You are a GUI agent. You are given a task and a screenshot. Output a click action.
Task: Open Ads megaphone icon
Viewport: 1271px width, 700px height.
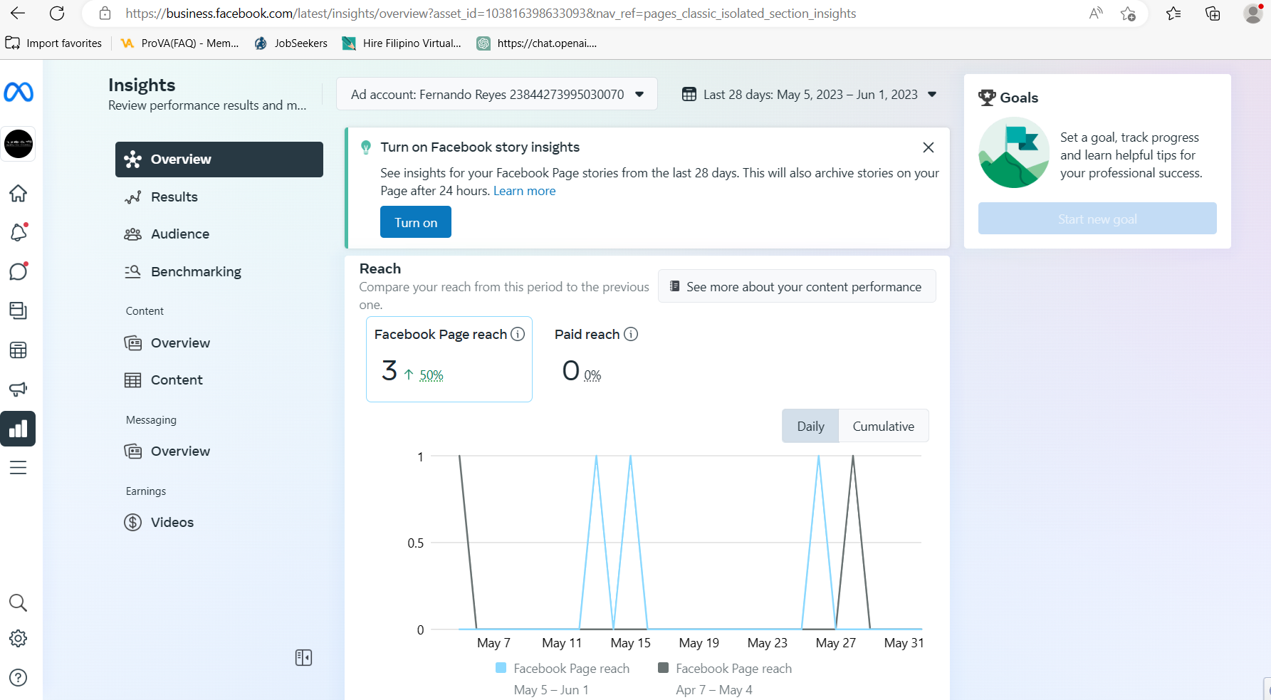point(19,389)
